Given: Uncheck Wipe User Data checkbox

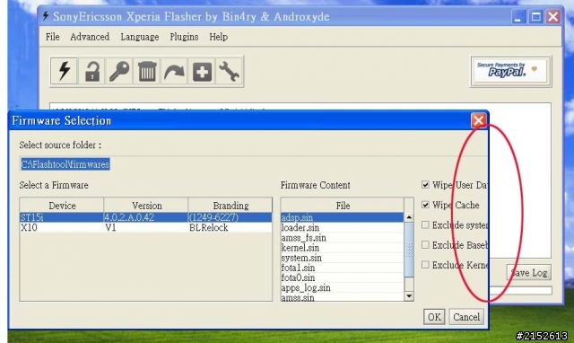Looking at the screenshot, I should [425, 185].
